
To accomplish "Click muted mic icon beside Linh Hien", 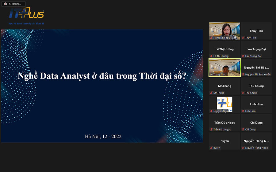I will click(x=243, y=111).
